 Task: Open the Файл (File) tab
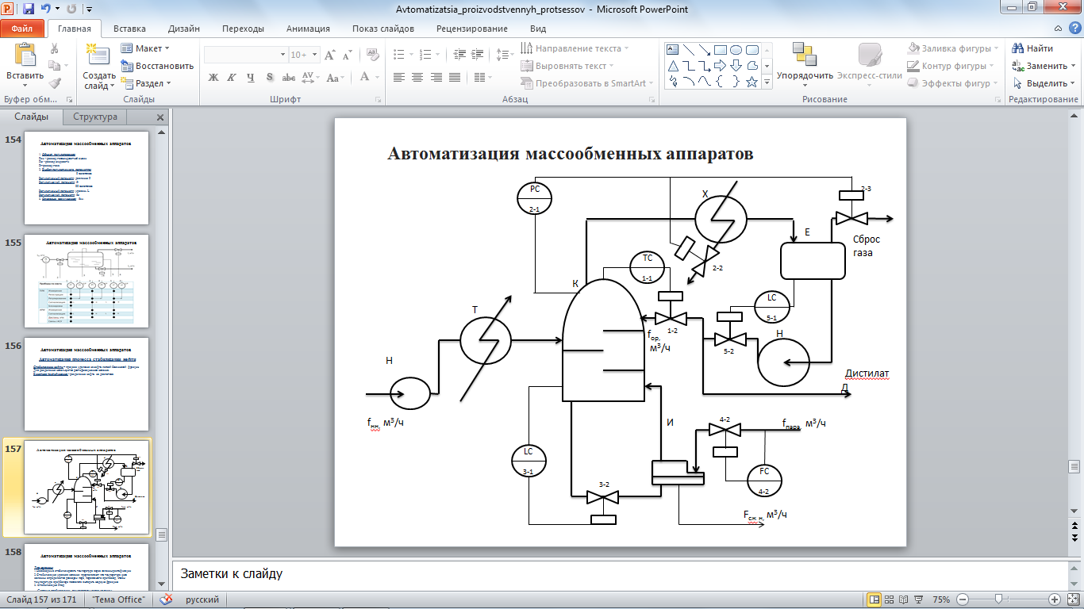[x=22, y=28]
